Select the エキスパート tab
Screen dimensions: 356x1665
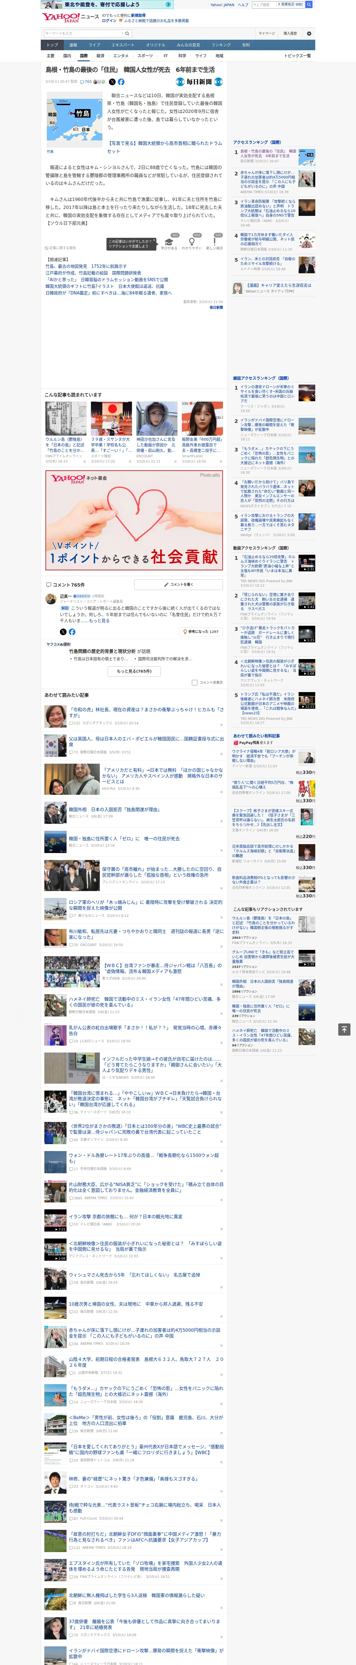[x=123, y=45]
